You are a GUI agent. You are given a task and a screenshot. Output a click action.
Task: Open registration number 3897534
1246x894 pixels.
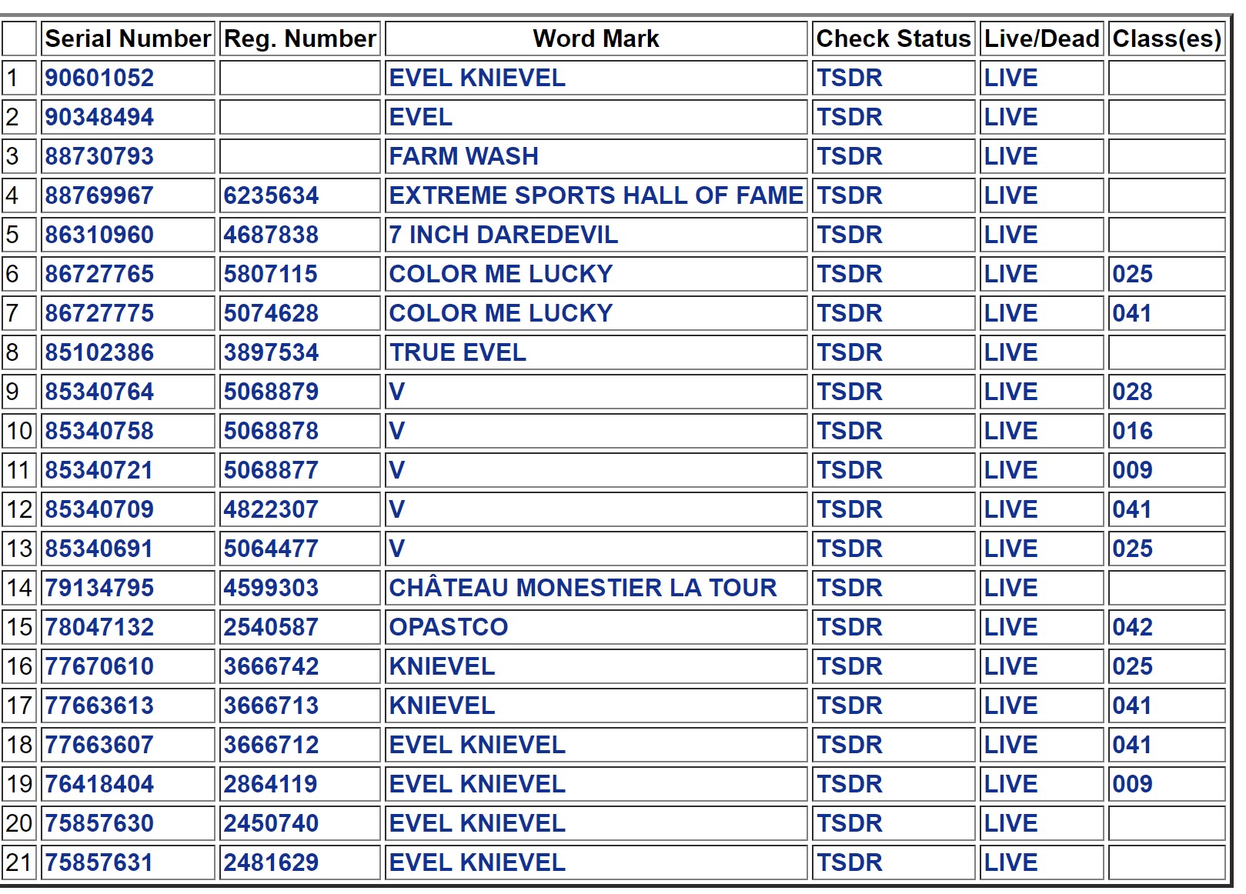[271, 352]
